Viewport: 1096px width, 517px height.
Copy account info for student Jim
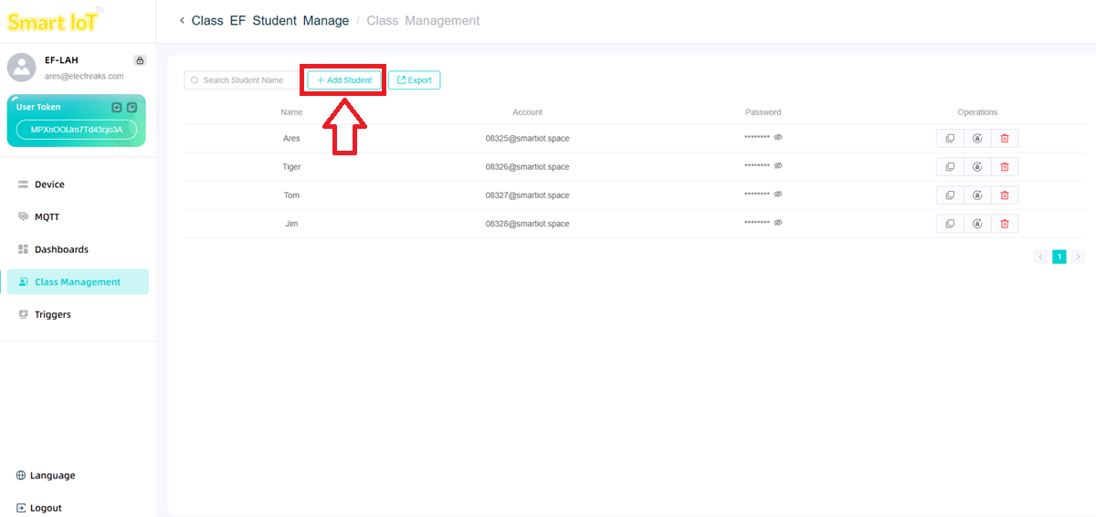coord(950,224)
